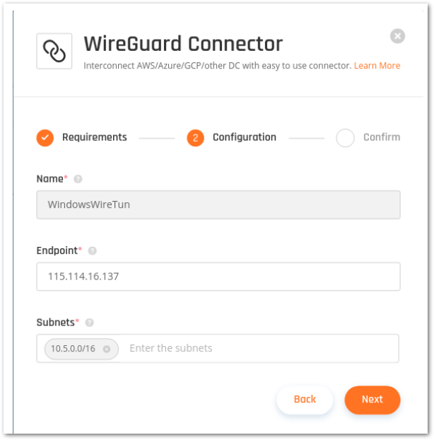434x440 pixels.
Task: Jump to the Confirm step label
Action: 382,137
